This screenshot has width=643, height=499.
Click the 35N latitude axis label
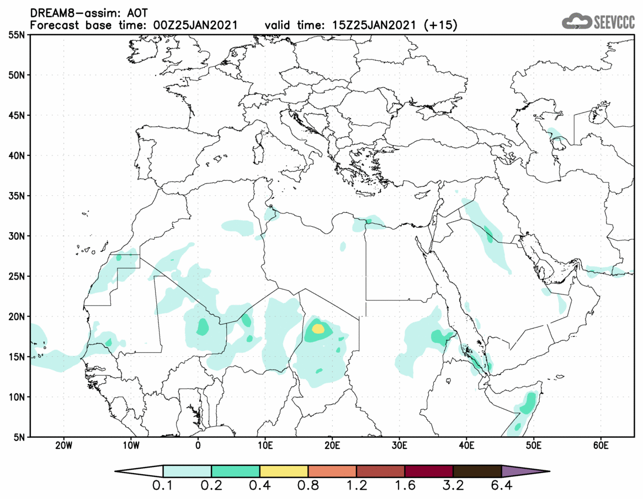[x=17, y=195]
